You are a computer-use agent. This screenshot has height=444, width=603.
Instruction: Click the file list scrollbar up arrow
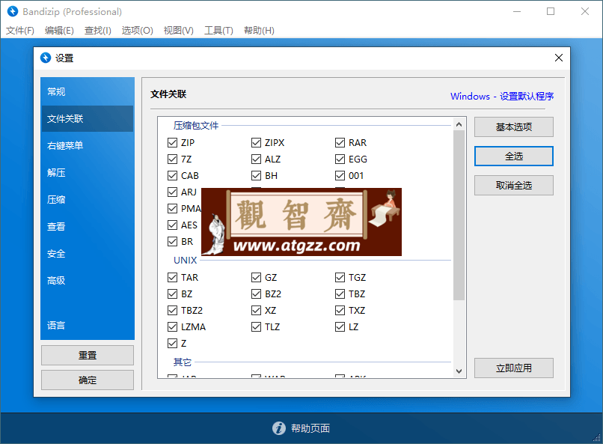point(459,124)
